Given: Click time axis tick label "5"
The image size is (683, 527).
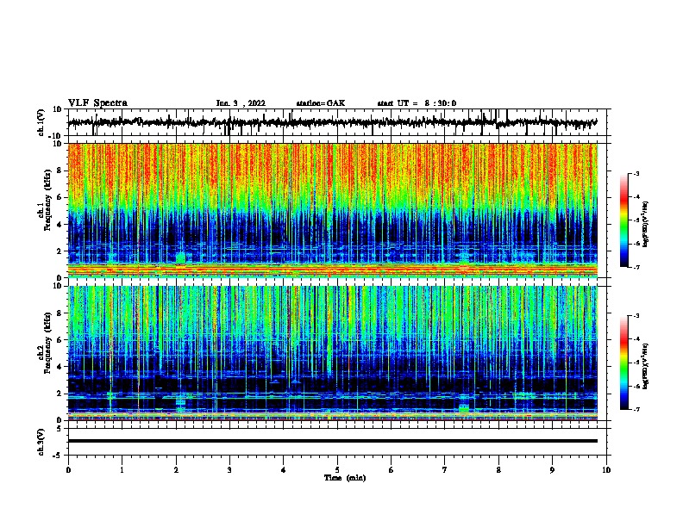Looking at the screenshot, I should [x=337, y=470].
